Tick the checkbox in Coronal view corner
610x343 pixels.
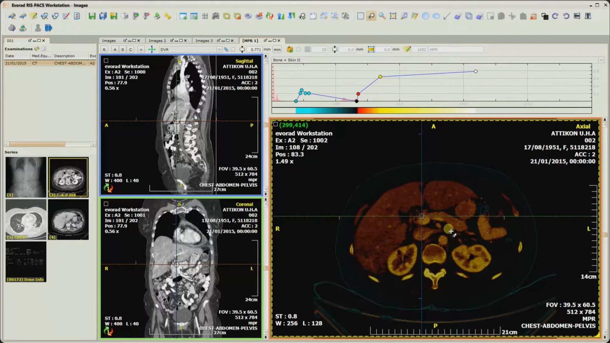[106, 204]
